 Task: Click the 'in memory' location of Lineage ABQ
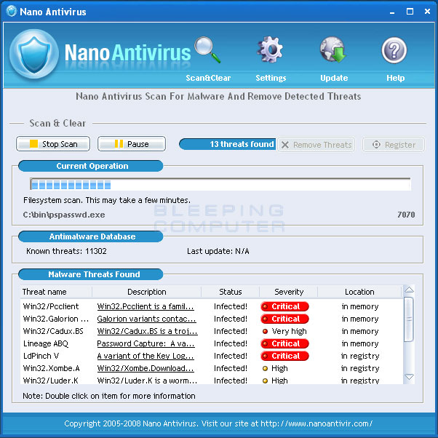coord(360,343)
